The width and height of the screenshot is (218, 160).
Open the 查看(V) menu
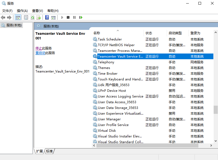tap(37, 11)
